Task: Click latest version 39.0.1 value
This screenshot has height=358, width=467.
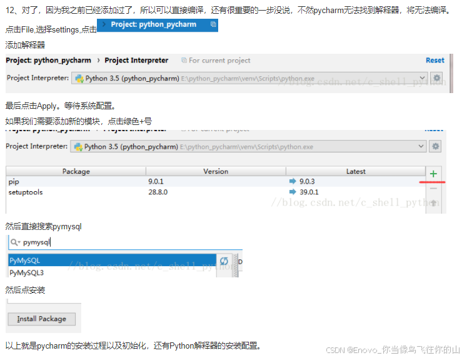Action: (x=309, y=192)
